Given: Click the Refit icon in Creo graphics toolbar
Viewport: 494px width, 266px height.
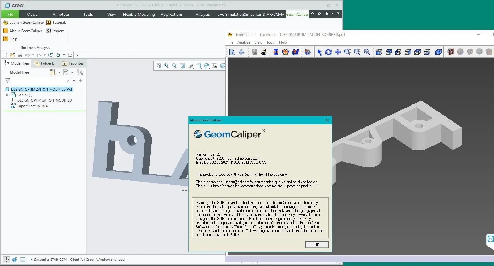Looking at the screenshot, I should click(x=158, y=66).
